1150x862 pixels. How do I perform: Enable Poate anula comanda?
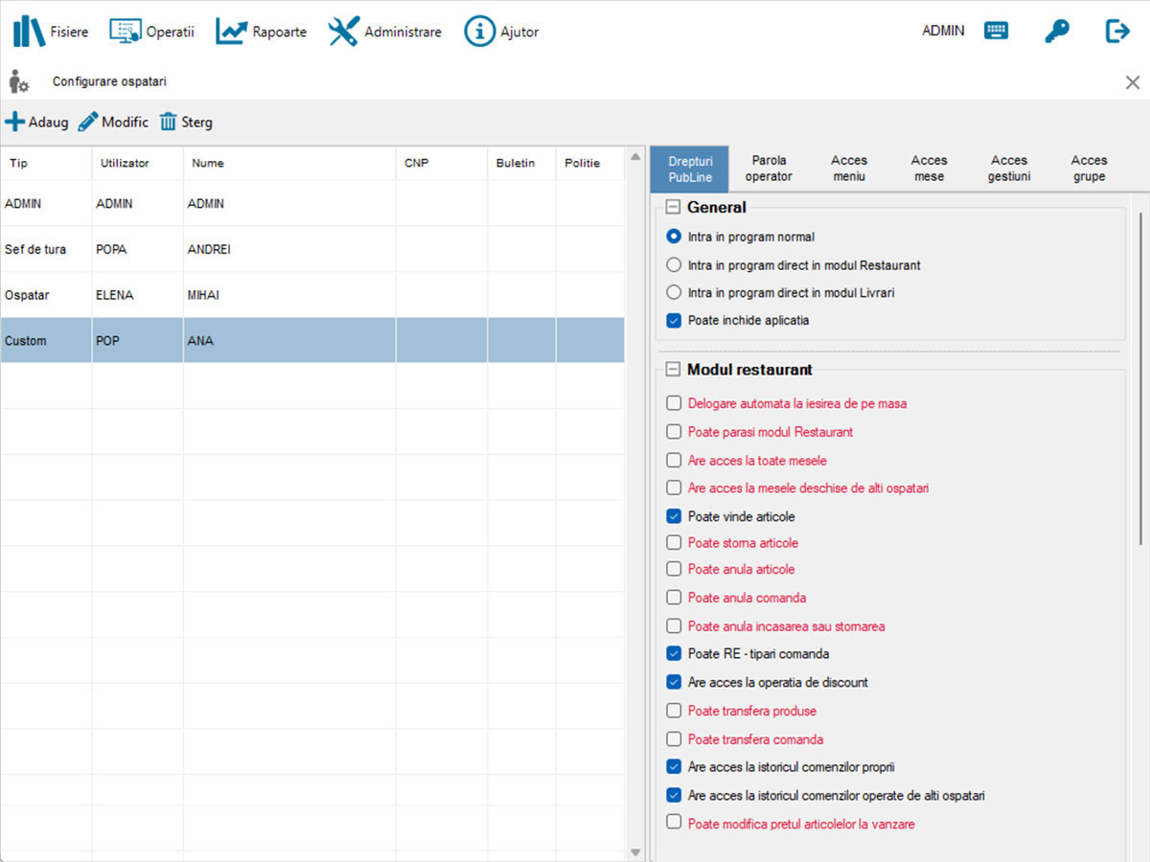674,598
